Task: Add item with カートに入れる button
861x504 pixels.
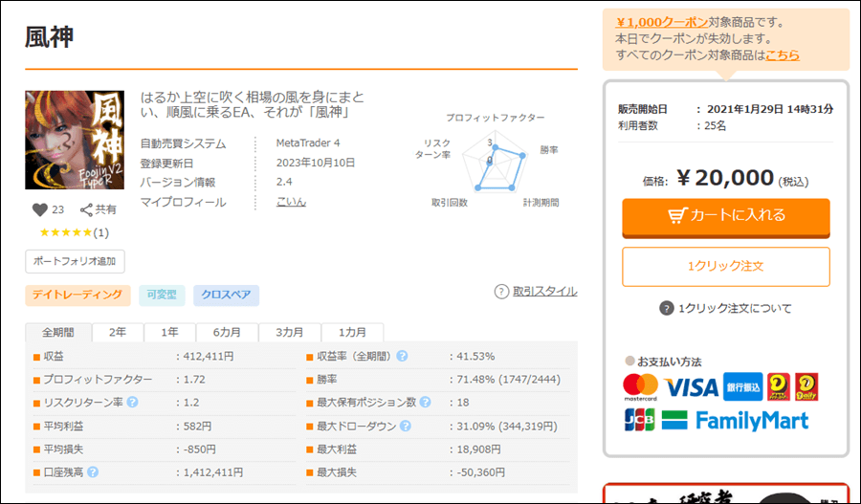Action: (x=725, y=216)
